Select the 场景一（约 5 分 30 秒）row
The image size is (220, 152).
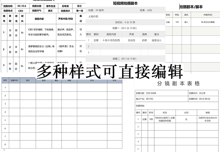click(x=125, y=28)
